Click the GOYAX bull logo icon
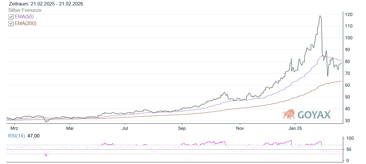The height and width of the screenshot is (164, 366). 289,114
